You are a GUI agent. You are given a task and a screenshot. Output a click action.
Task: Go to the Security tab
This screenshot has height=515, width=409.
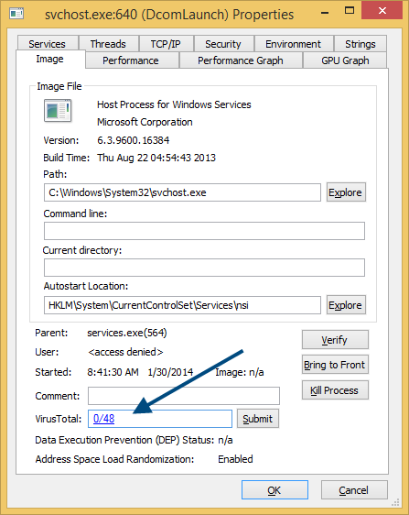(x=223, y=44)
